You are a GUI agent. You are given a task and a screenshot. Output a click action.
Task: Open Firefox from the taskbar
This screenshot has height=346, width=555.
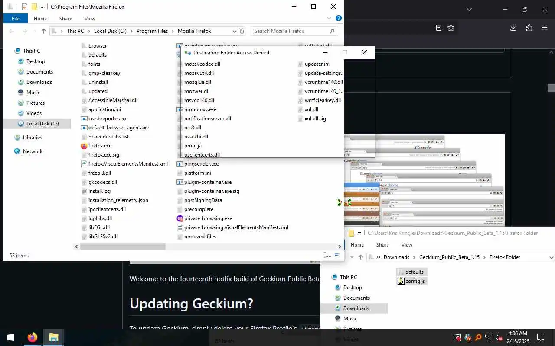click(33, 337)
